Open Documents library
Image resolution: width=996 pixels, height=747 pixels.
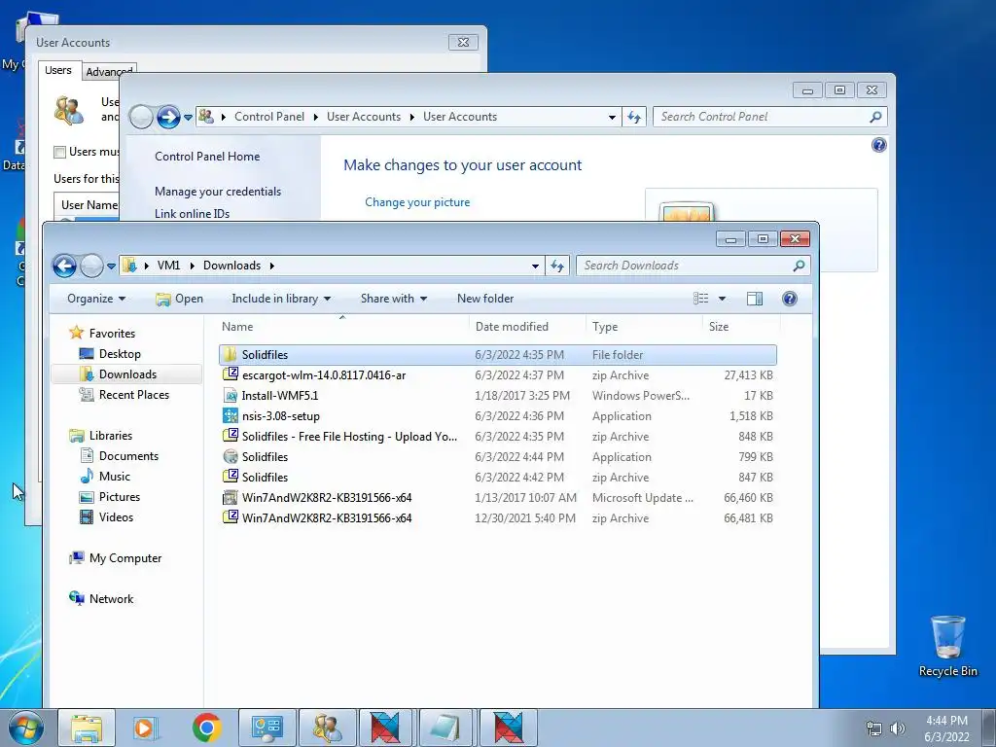click(x=120, y=455)
